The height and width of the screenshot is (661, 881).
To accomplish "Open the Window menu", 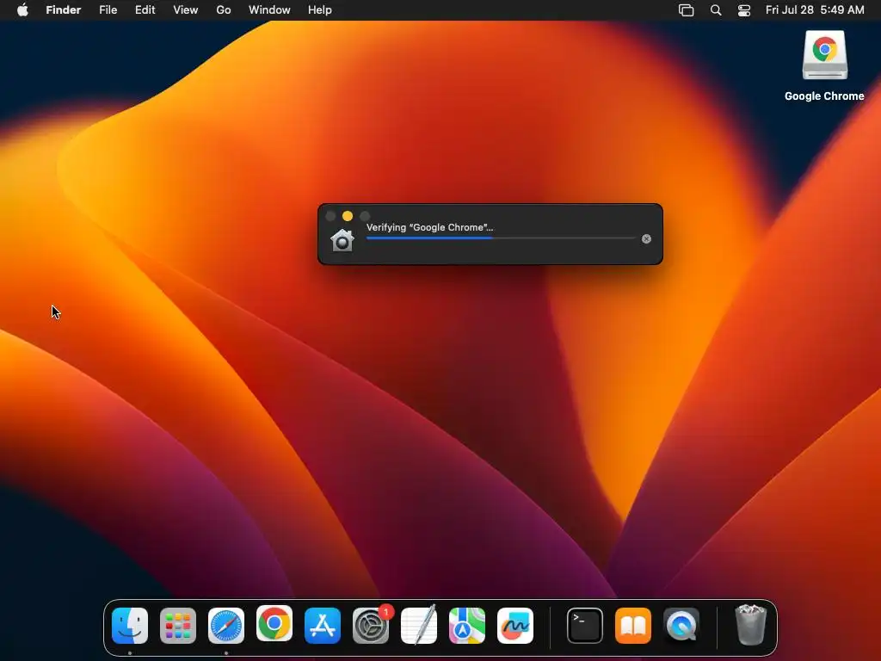I will point(269,10).
